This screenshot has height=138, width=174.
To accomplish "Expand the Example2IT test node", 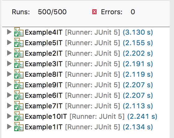I will [9, 53].
